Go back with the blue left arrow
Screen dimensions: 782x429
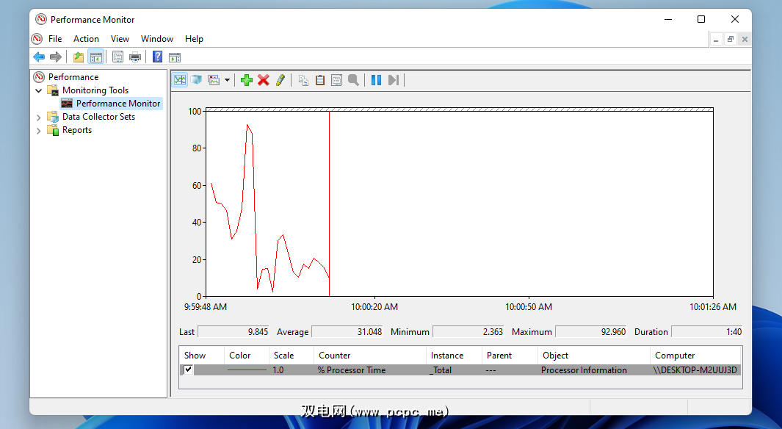click(x=39, y=57)
